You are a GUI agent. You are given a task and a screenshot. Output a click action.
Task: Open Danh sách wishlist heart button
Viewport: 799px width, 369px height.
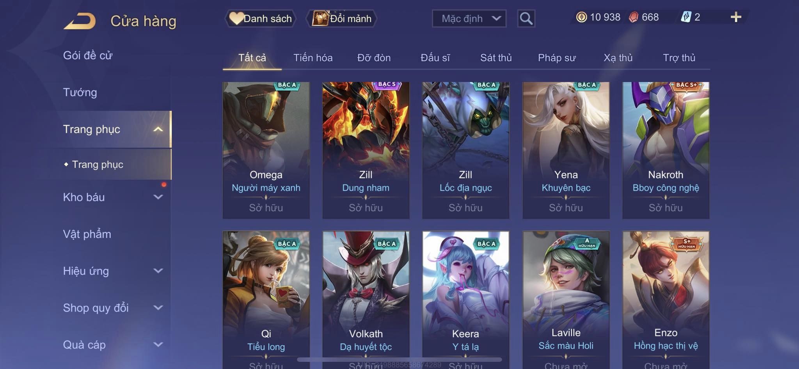pyautogui.click(x=260, y=18)
